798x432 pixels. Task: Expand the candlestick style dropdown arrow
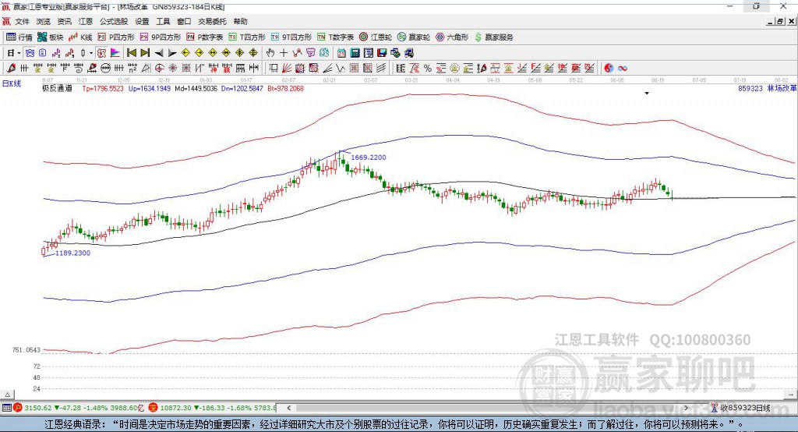pyautogui.click(x=91, y=53)
